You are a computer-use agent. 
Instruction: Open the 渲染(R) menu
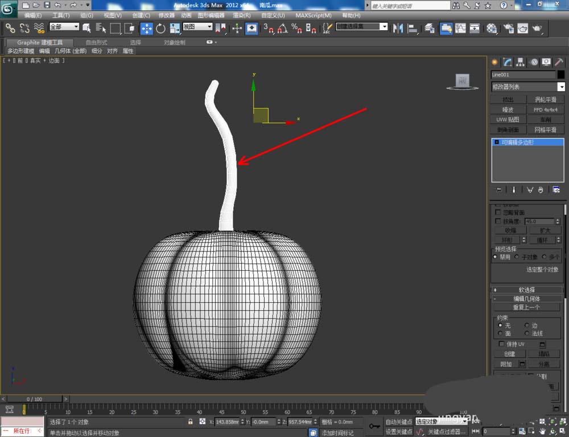[241, 15]
